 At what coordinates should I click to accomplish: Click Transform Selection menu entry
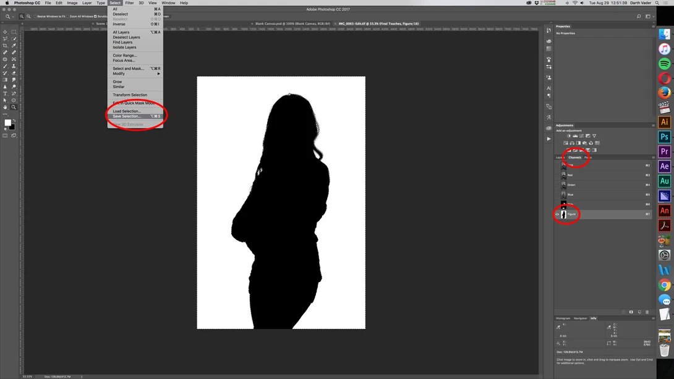pos(135,95)
